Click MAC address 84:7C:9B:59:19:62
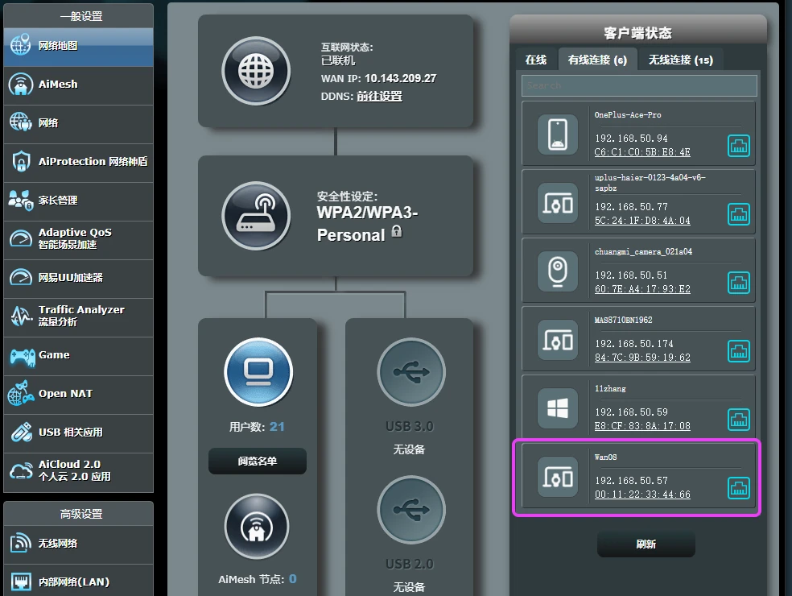This screenshot has height=596, width=792. tap(642, 358)
